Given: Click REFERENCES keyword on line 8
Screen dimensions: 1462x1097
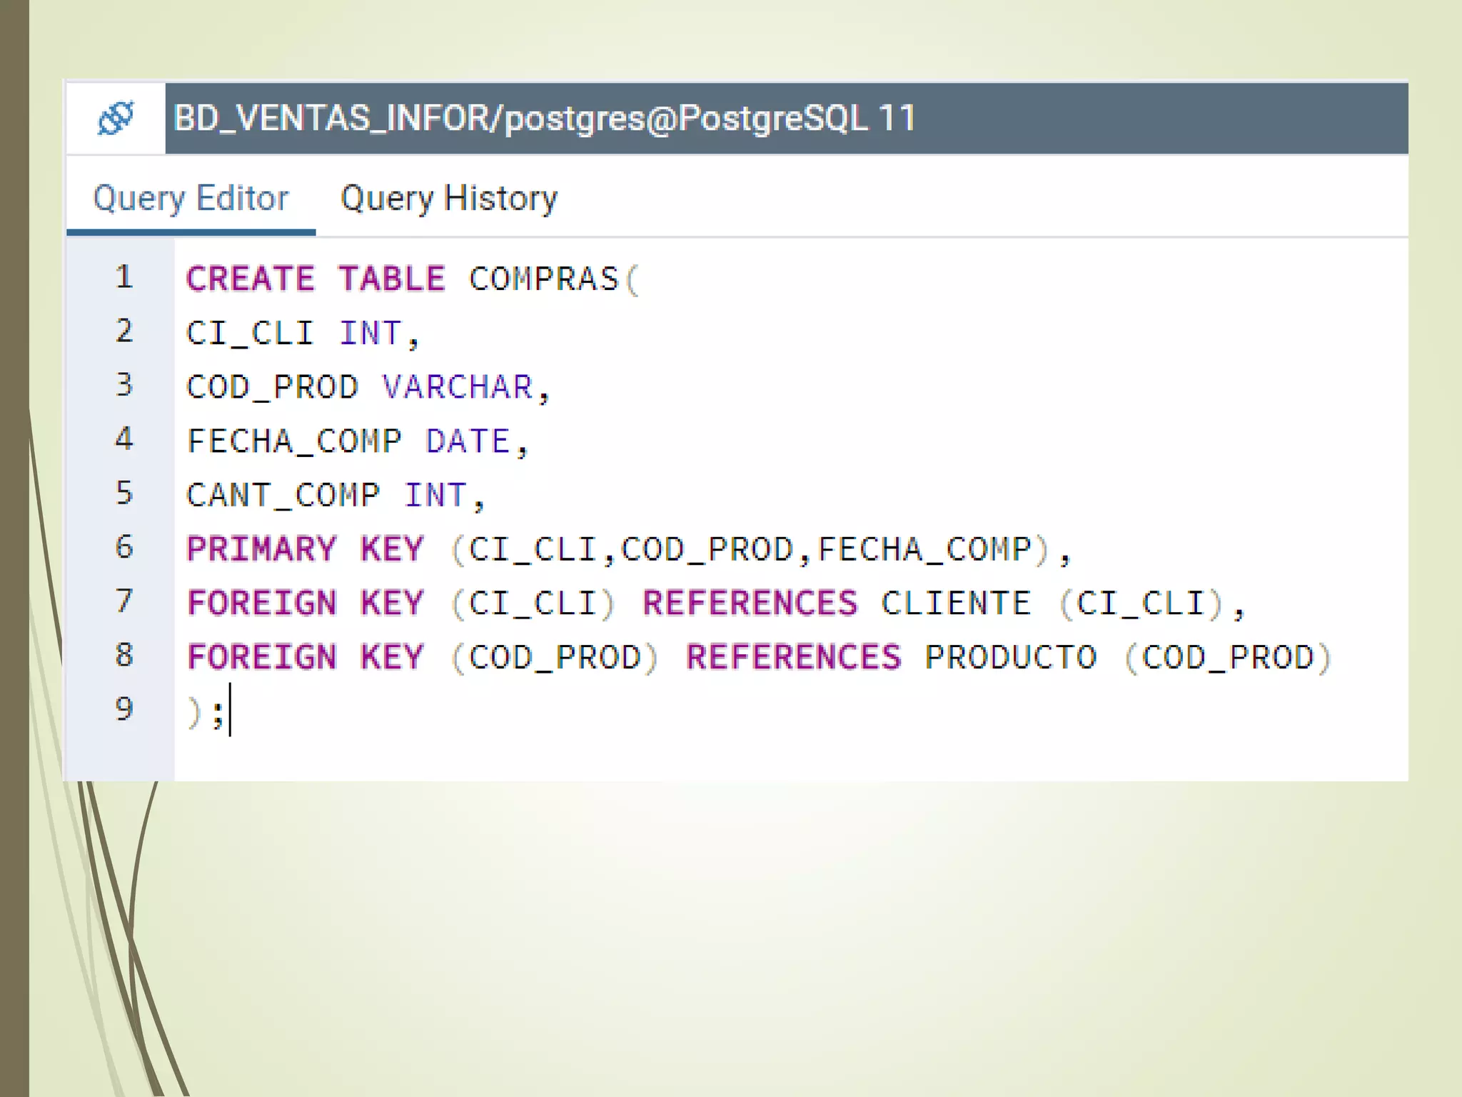Looking at the screenshot, I should click(794, 658).
